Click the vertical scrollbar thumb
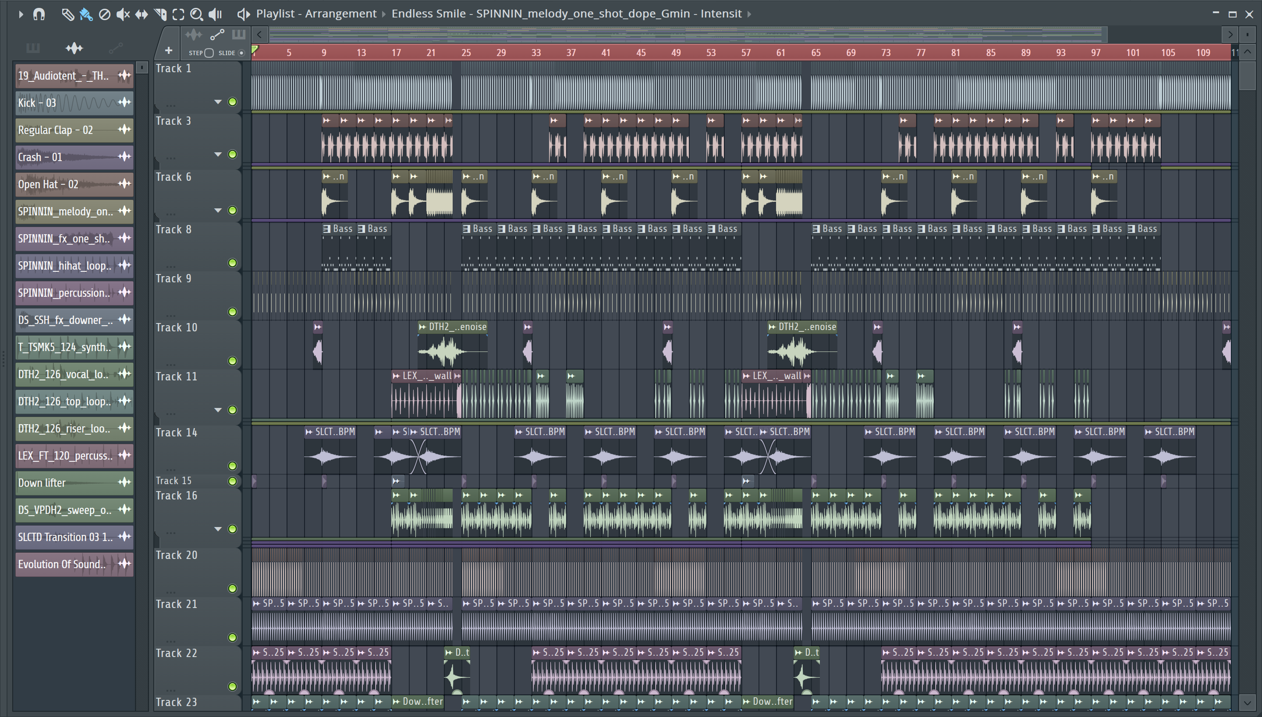1262x717 pixels. pyautogui.click(x=1247, y=75)
